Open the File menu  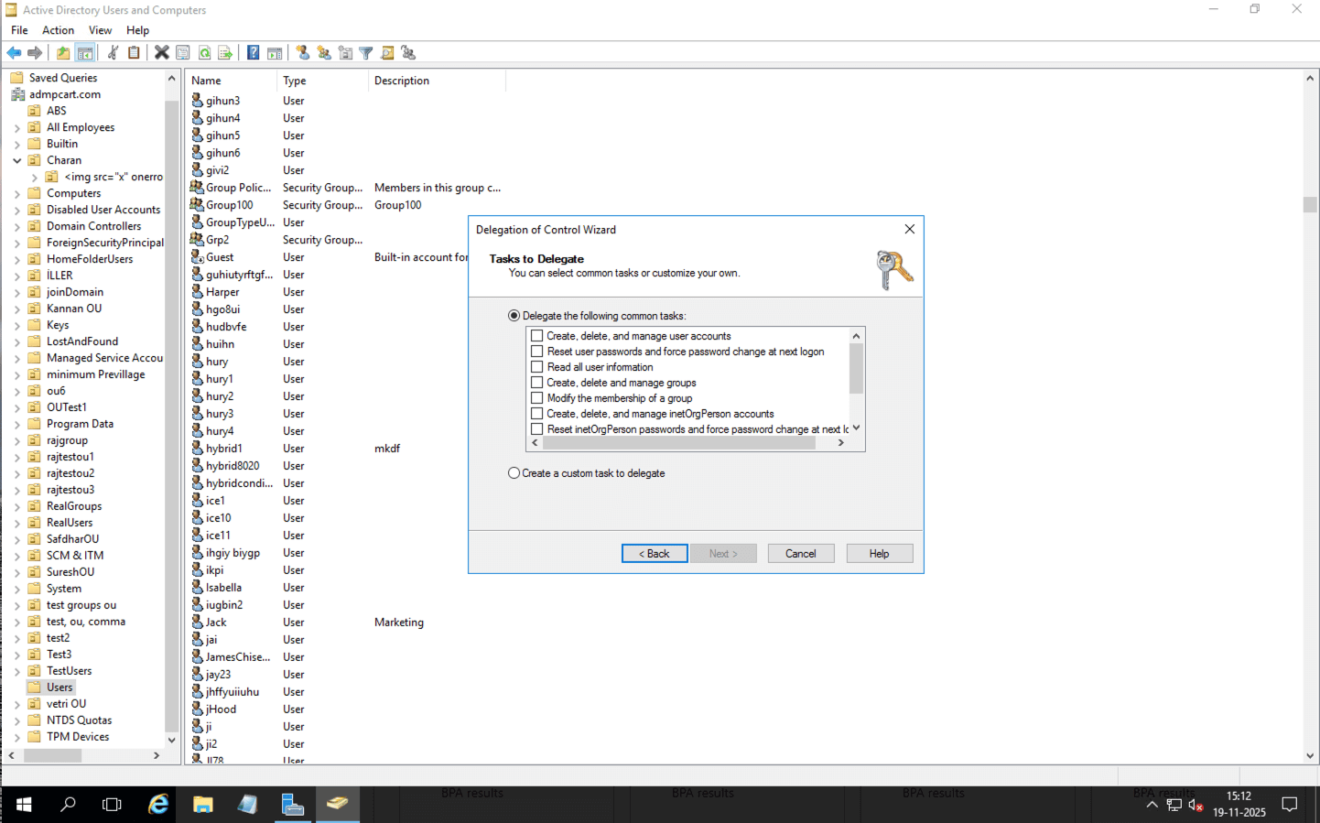(19, 30)
